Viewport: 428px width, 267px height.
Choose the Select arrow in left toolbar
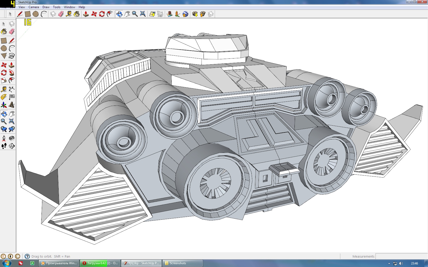click(x=4, y=24)
